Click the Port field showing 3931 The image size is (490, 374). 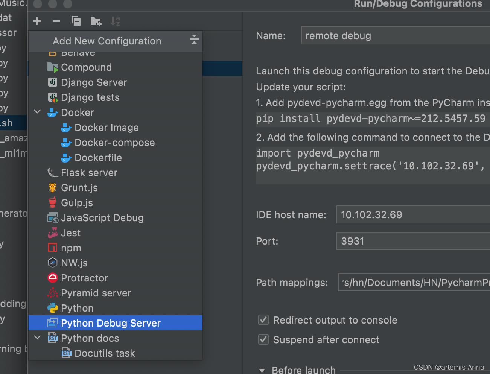coord(413,241)
